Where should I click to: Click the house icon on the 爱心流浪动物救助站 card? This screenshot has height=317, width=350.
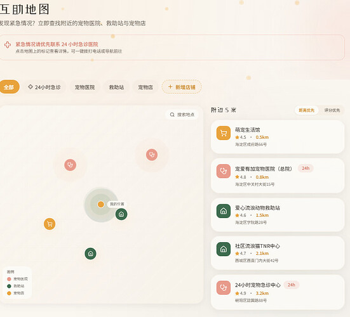tap(224, 210)
